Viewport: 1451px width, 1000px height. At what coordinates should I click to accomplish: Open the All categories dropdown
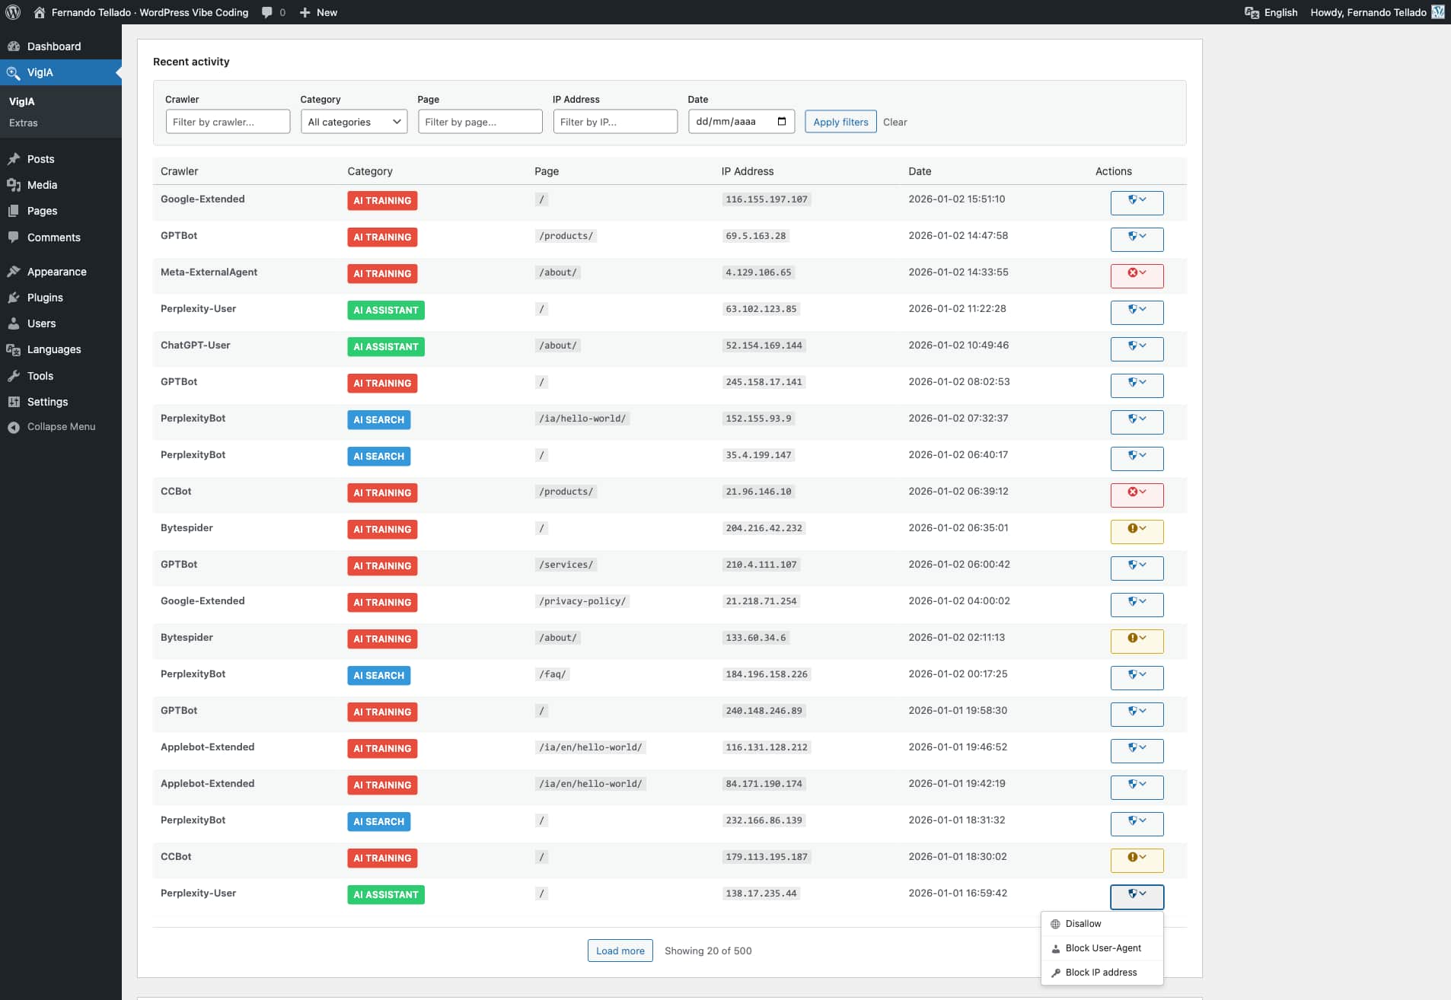click(x=353, y=122)
